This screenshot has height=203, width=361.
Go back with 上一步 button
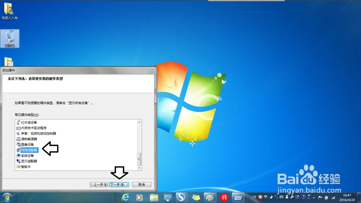coord(99,185)
